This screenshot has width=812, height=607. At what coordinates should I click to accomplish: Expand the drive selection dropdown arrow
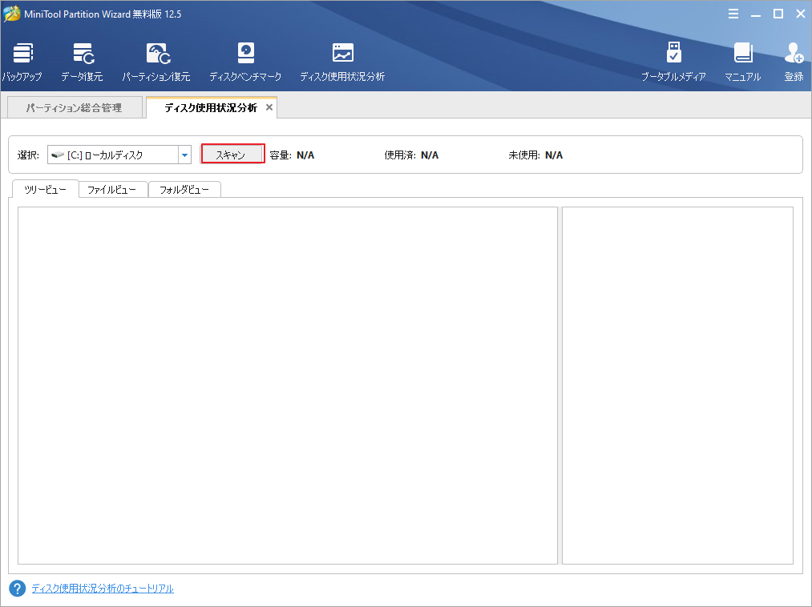[x=184, y=155]
